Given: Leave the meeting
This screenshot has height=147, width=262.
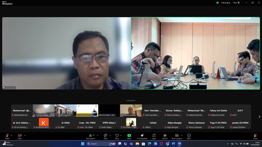Looking at the screenshot, I should [x=255, y=136].
